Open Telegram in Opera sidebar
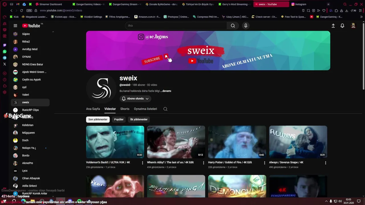The image size is (365, 205). click(x=5, y=58)
